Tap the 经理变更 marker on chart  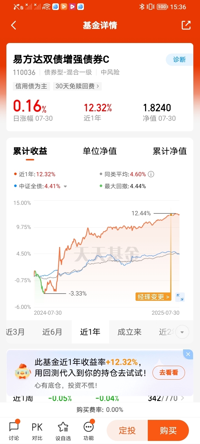click(x=154, y=297)
